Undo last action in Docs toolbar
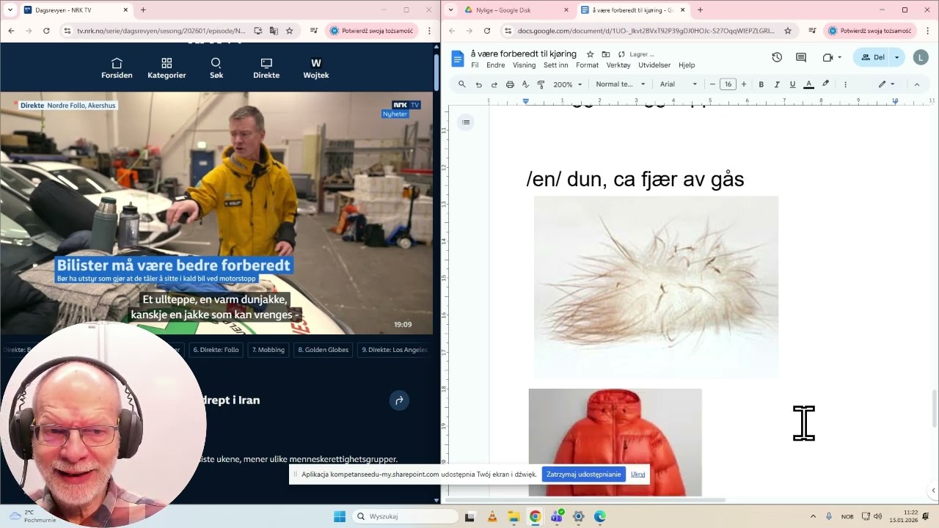Screen dimensions: 939x528 (478, 84)
